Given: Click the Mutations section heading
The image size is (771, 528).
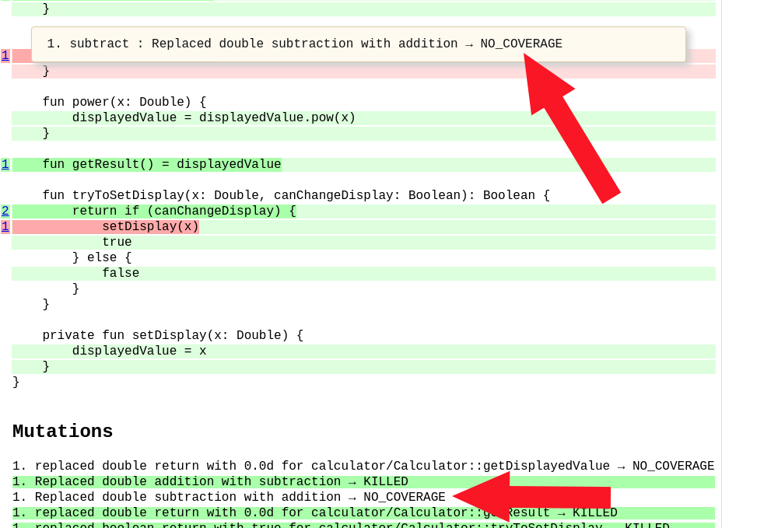Looking at the screenshot, I should (63, 432).
